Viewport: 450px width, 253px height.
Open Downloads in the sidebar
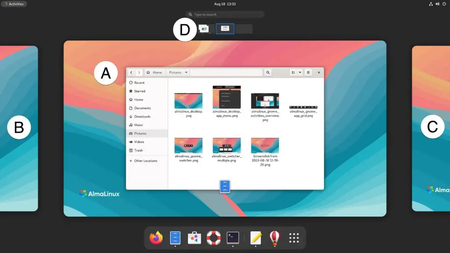(x=147, y=116)
